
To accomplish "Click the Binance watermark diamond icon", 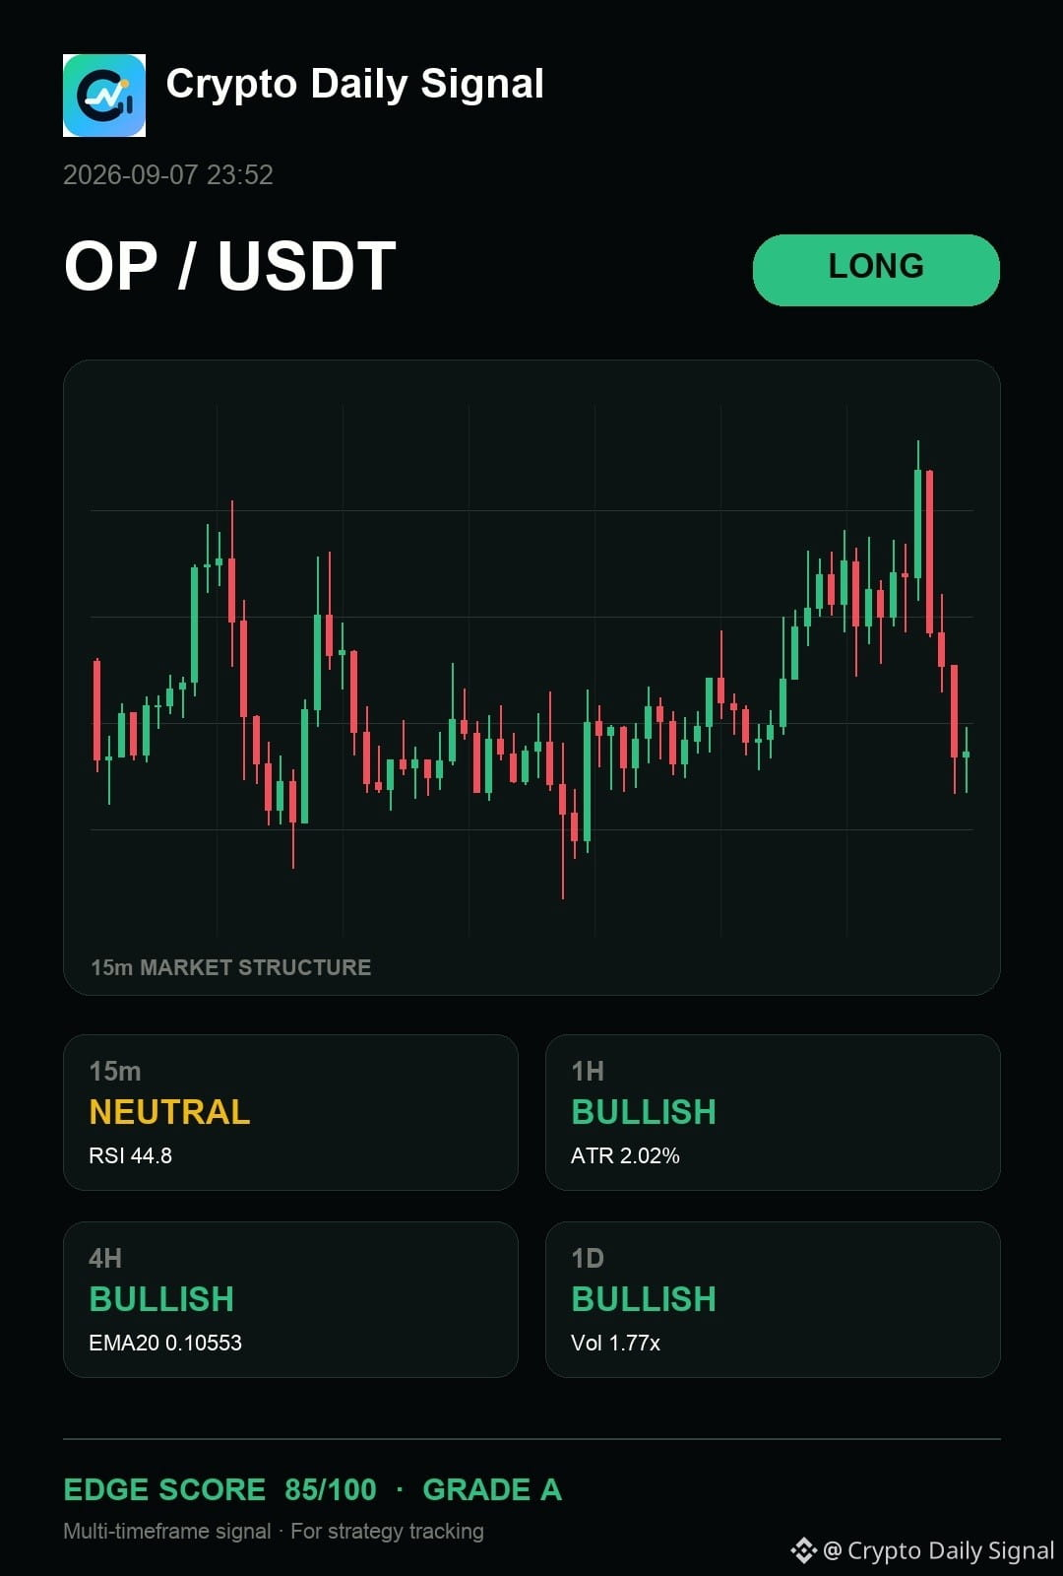I will click(x=803, y=1550).
